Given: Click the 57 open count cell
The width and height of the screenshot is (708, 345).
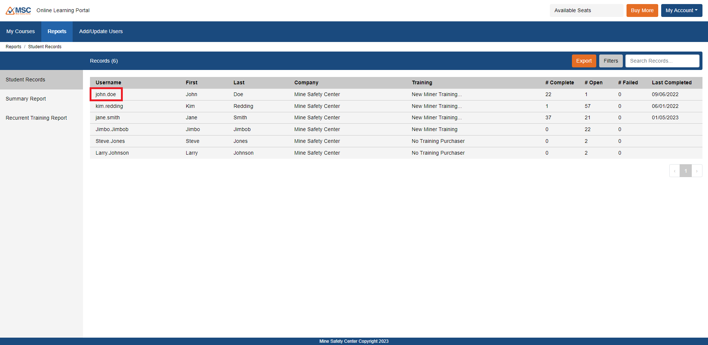Looking at the screenshot, I should click(587, 106).
